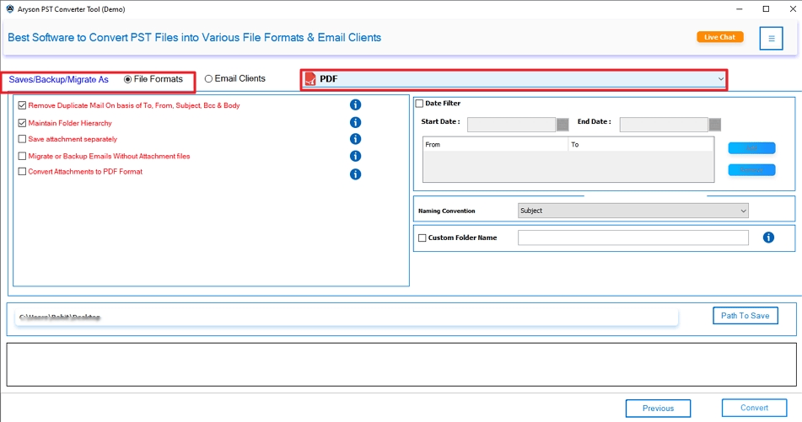Screen dimensions: 802x422
Task: Click the upper blue date filter button
Action: click(x=752, y=148)
